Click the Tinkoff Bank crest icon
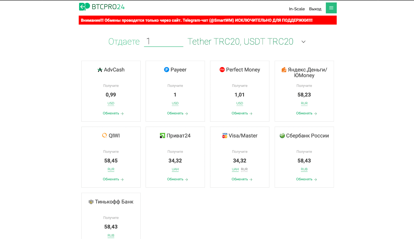This screenshot has width=414, height=239. pyautogui.click(x=91, y=202)
